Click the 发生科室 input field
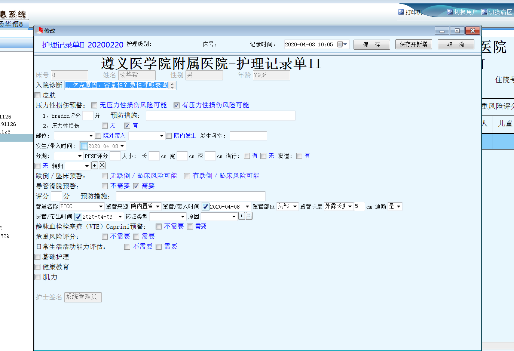 (248, 136)
